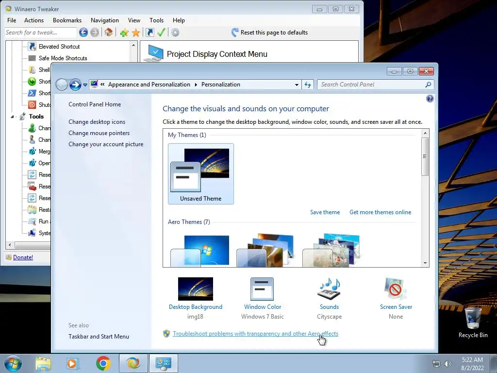Collapse the Tools tree node
The width and height of the screenshot is (497, 373).
point(12,117)
